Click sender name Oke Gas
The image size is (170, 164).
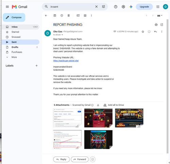58,32
